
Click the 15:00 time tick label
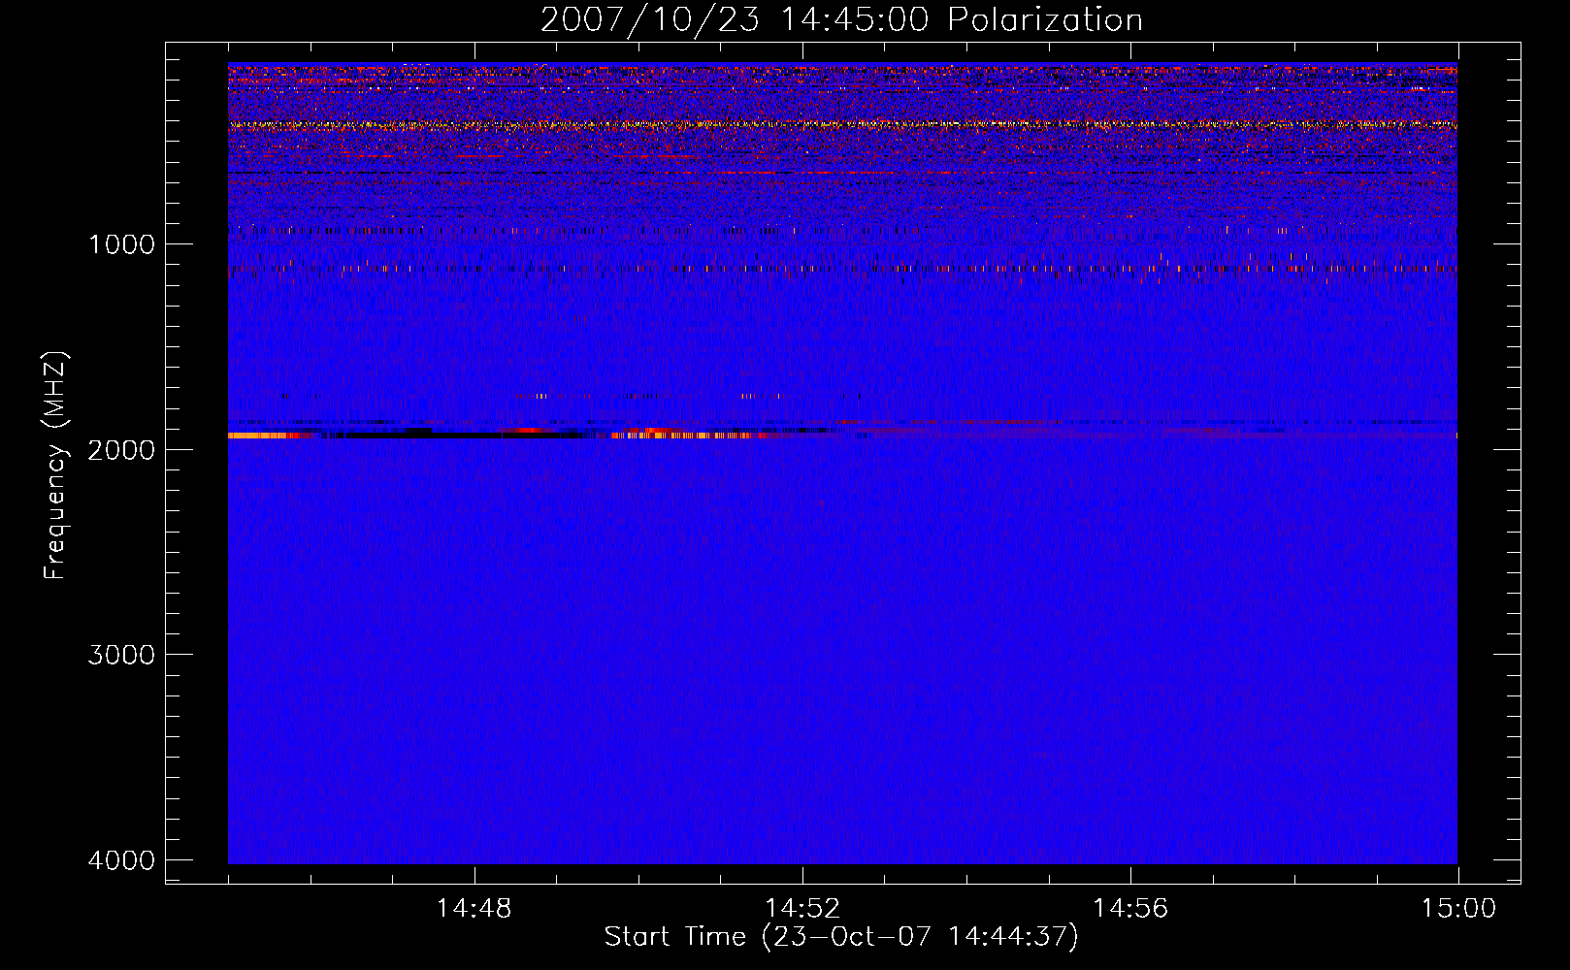(x=1458, y=909)
